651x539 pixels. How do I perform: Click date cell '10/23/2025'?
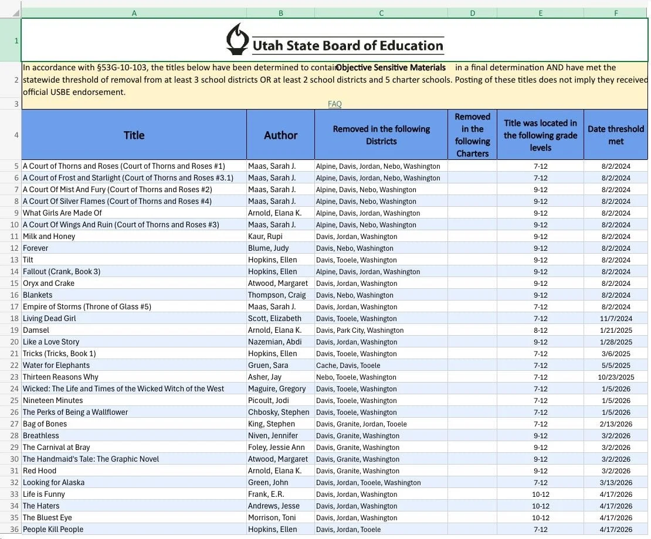616,377
